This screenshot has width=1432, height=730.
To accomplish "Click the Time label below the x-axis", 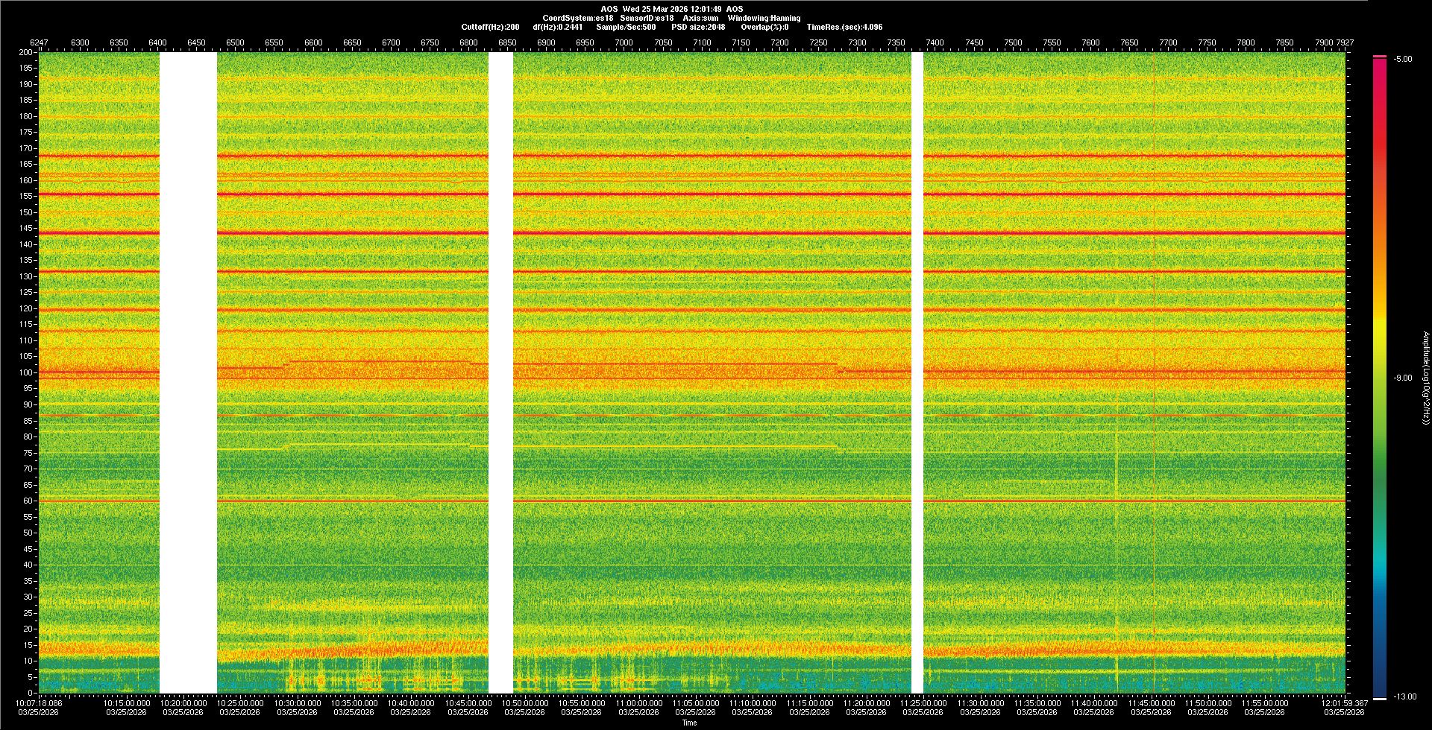I will click(x=689, y=723).
